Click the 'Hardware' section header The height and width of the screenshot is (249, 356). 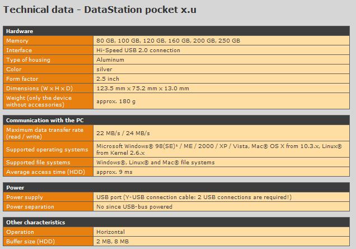tap(176, 31)
